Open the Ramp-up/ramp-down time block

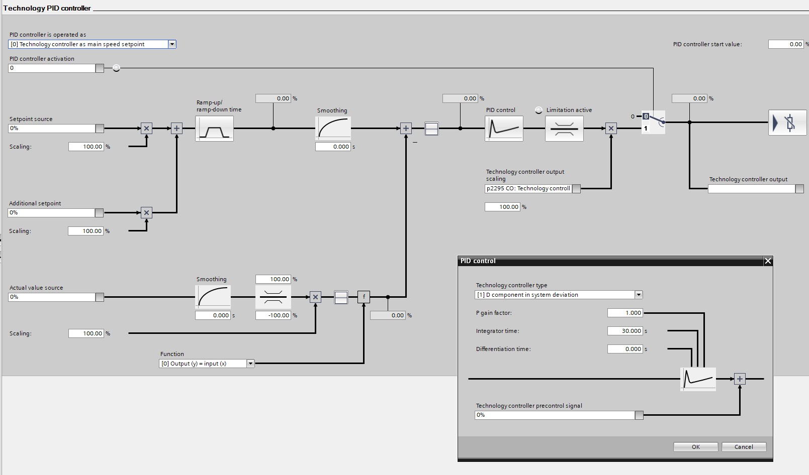pyautogui.click(x=214, y=129)
